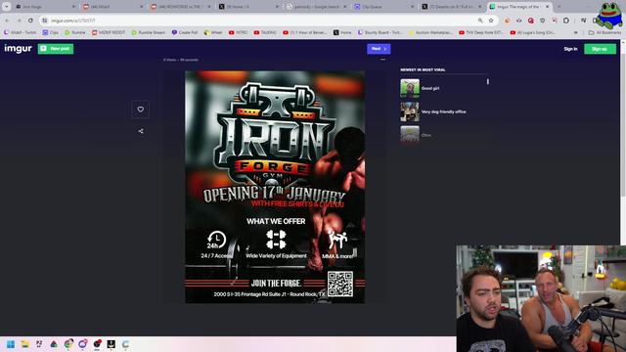Click the site info icon in address bar
This screenshot has height=352, width=626.
coord(45,21)
